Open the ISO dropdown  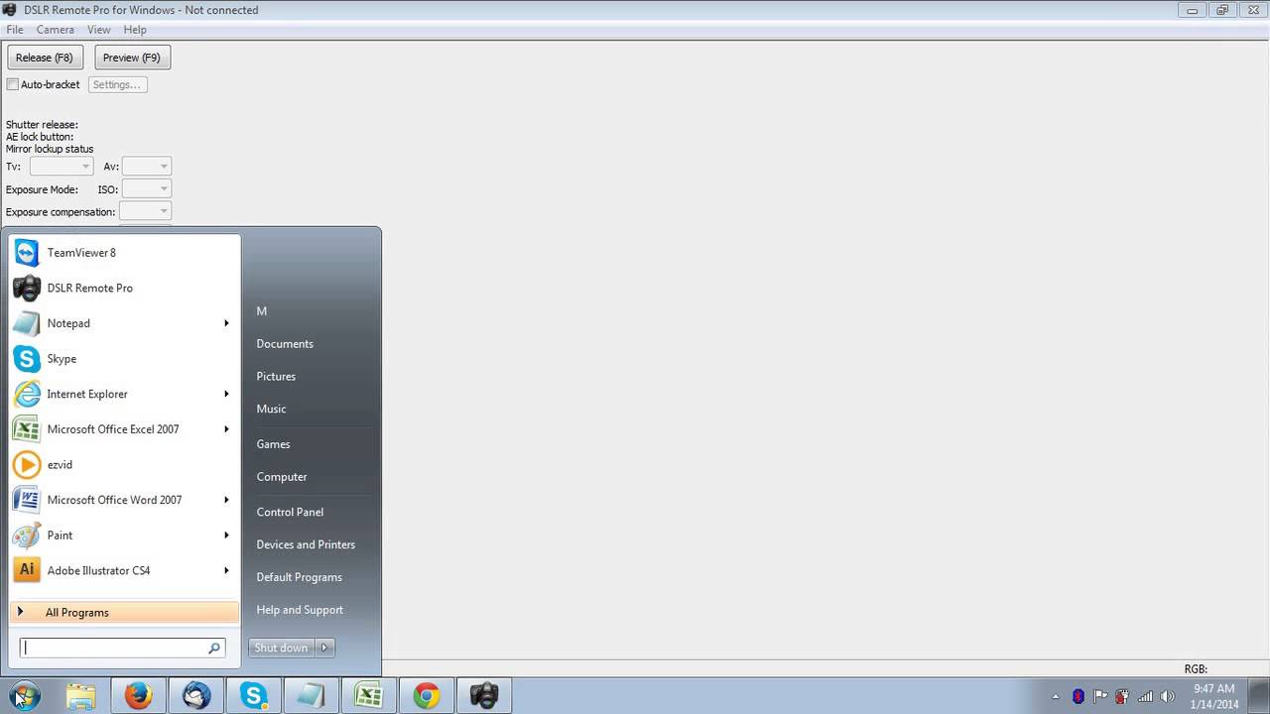click(x=147, y=188)
